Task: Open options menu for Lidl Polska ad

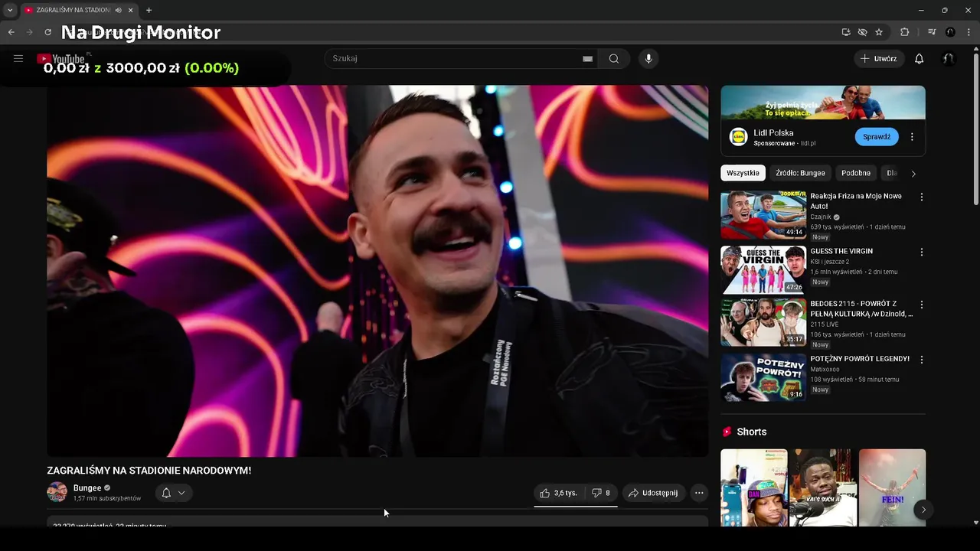Action: tap(912, 137)
